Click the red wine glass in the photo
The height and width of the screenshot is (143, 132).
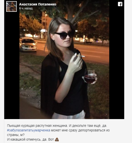[90, 76]
